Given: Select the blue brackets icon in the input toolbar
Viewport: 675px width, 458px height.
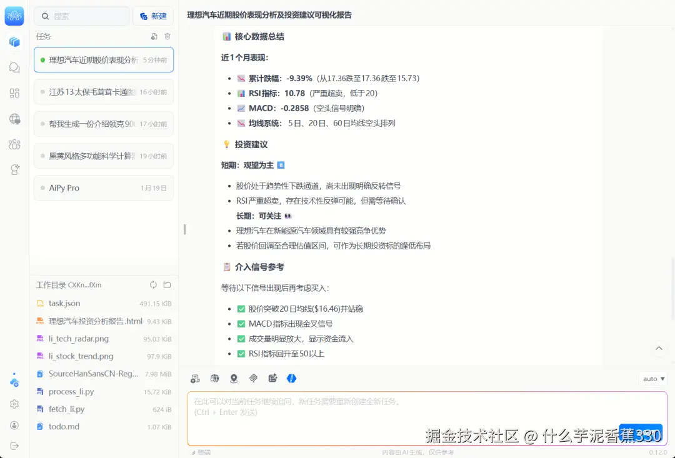Looking at the screenshot, I should click(291, 378).
